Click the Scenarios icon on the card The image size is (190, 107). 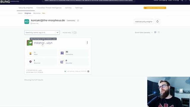[x=62, y=53]
